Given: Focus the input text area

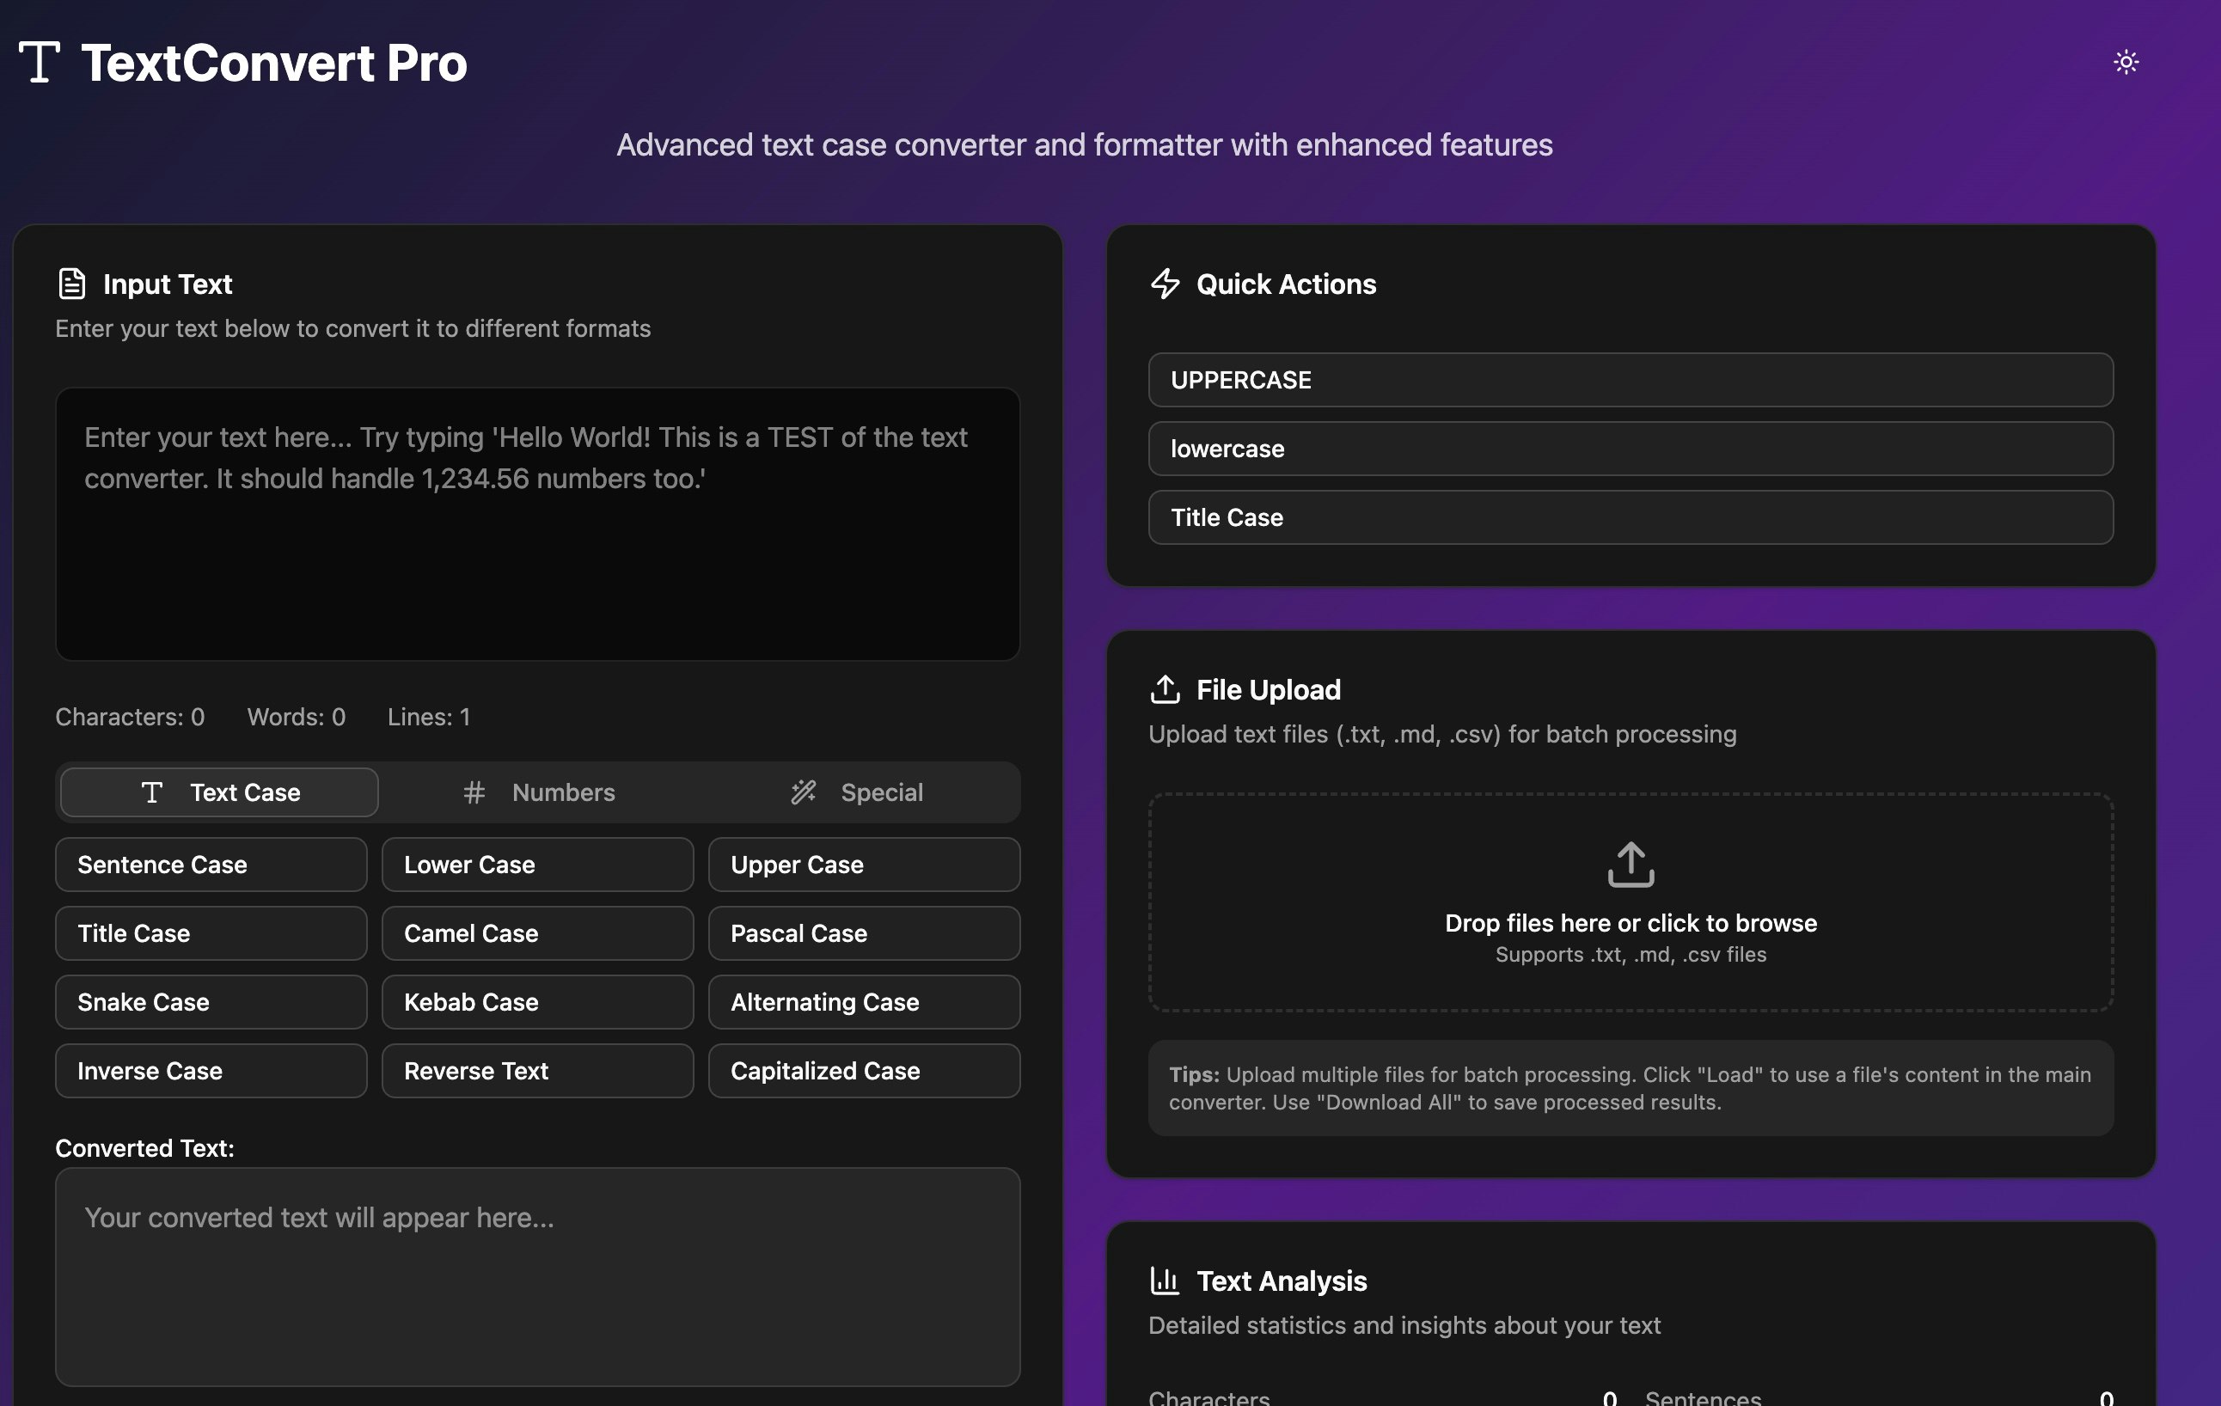Looking at the screenshot, I should point(537,553).
